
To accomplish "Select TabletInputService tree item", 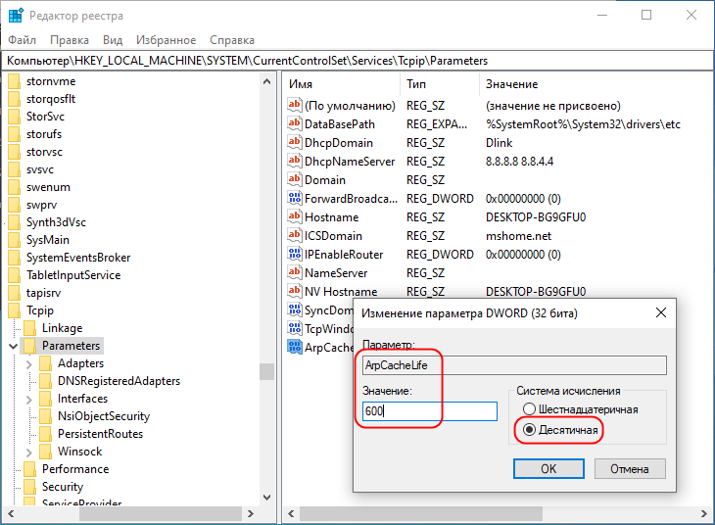I will coord(73,275).
